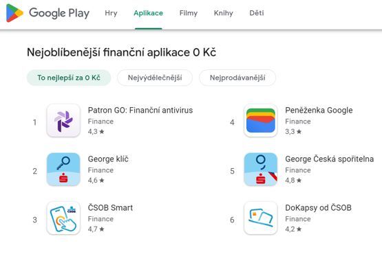
Task: Click the 'Peněženka Google' app title
Action: tap(319, 111)
